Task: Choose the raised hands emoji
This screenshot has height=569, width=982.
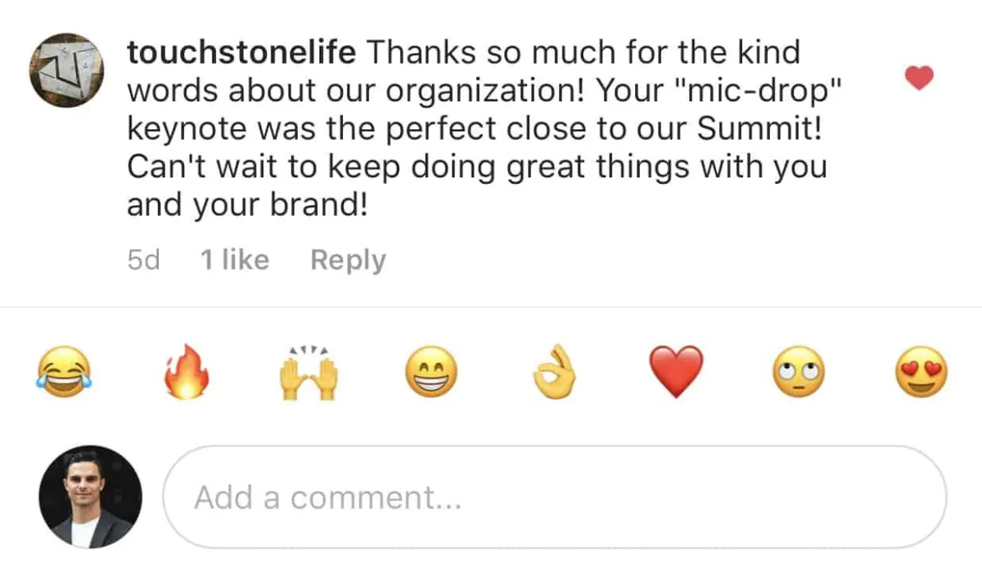Action: [x=309, y=372]
